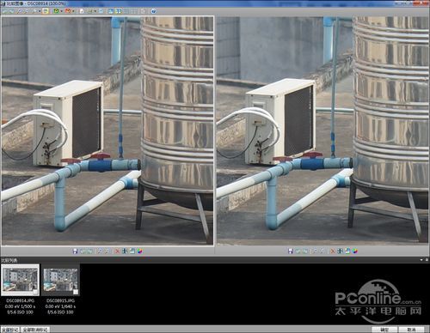Delete the left image with the red X icon
The width and height of the screenshot is (430, 333).
(117, 251)
